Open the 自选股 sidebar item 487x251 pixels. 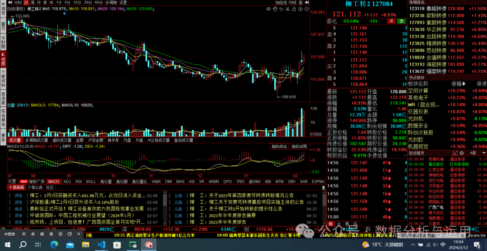[3, 98]
